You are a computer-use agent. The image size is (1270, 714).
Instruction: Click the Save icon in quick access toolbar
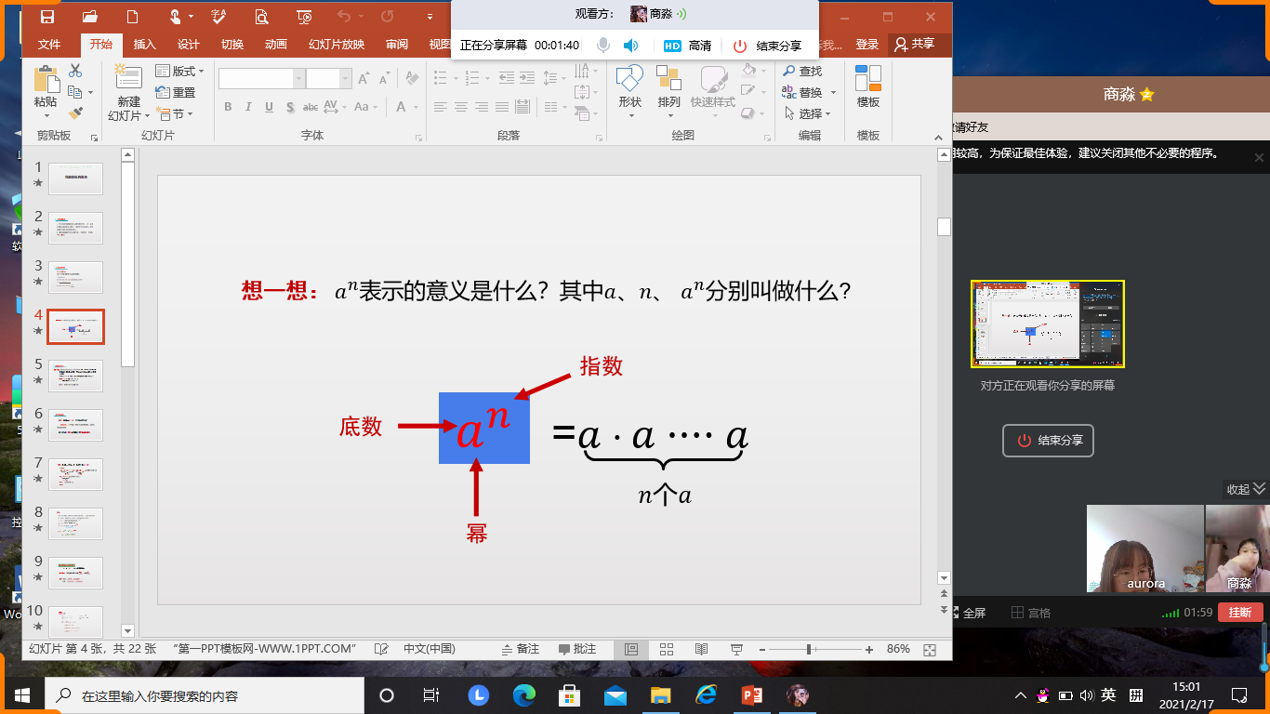[x=46, y=17]
